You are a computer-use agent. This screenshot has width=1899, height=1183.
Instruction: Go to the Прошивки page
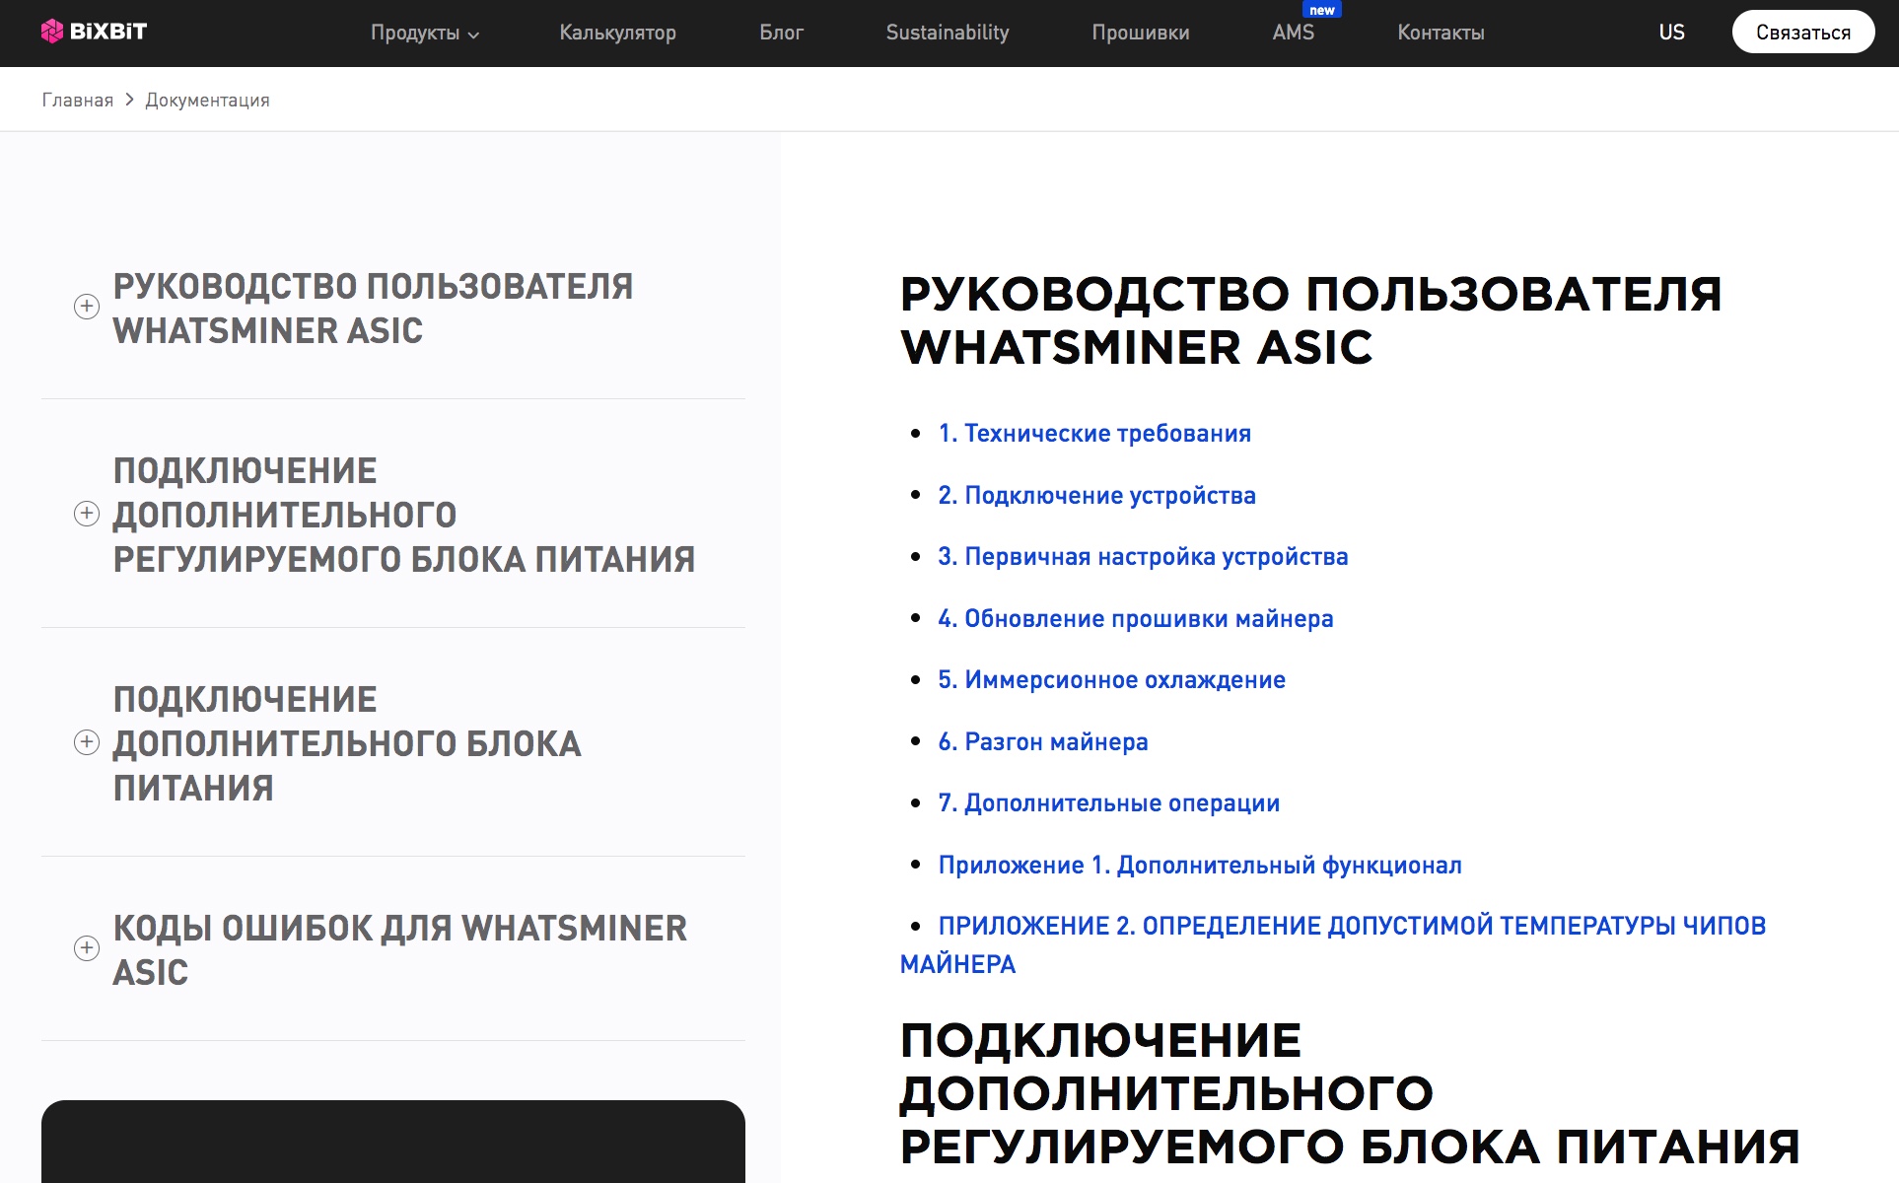(x=1141, y=33)
